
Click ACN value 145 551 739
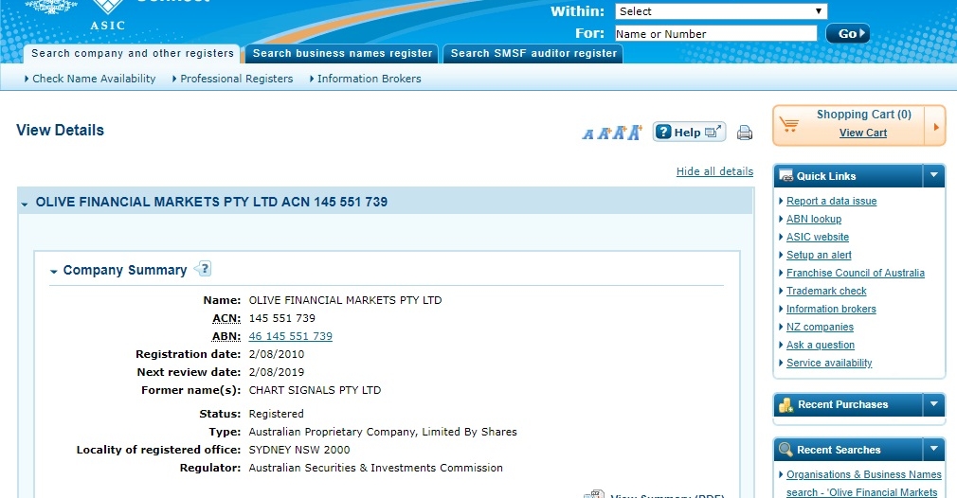[x=282, y=318]
